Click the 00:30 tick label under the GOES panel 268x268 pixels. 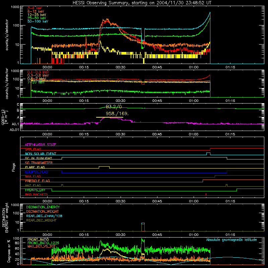click(121, 134)
